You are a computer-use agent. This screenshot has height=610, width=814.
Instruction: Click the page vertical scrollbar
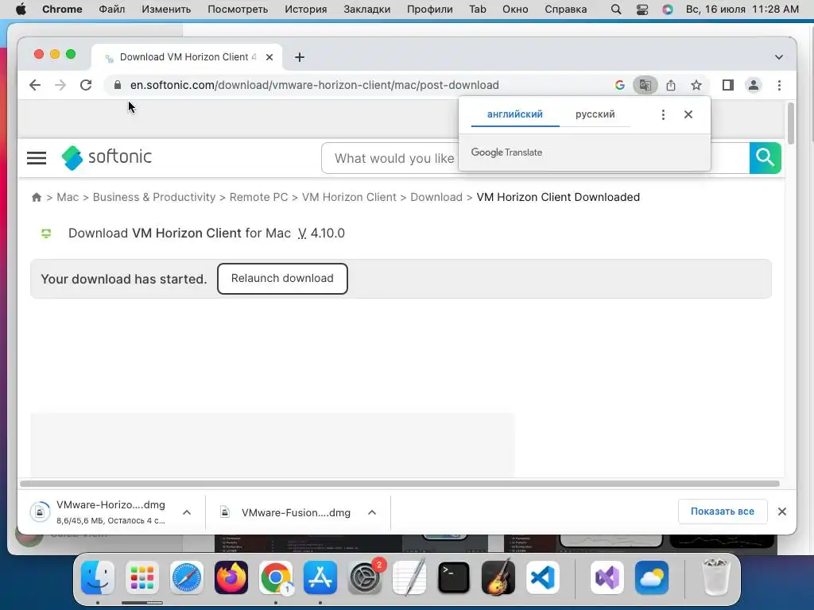(791, 123)
